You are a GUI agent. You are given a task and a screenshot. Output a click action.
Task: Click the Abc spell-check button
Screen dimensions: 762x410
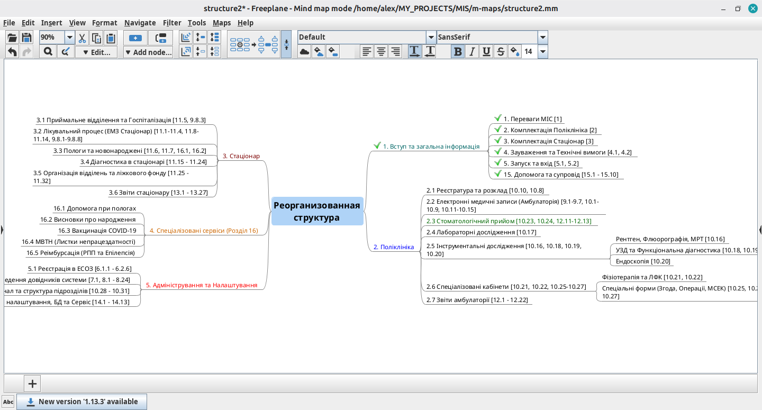(x=8, y=402)
